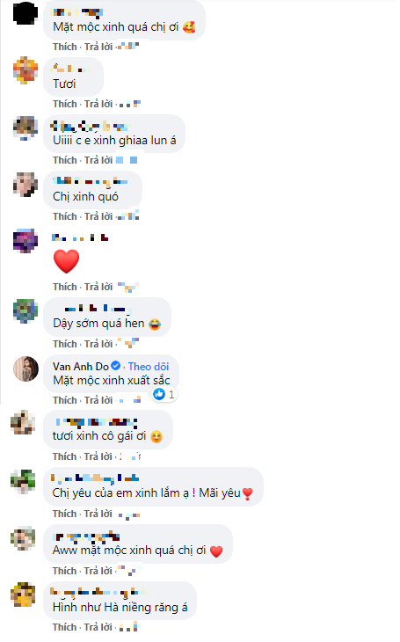400x642 pixels.
Task: Reply to the 'tươi xinh cô gái ơi' comment
Action: point(98,456)
